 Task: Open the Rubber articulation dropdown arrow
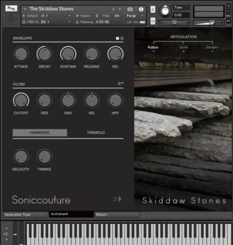click(x=153, y=51)
